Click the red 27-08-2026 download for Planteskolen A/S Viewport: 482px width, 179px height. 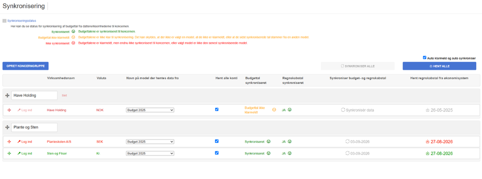tap(439, 142)
